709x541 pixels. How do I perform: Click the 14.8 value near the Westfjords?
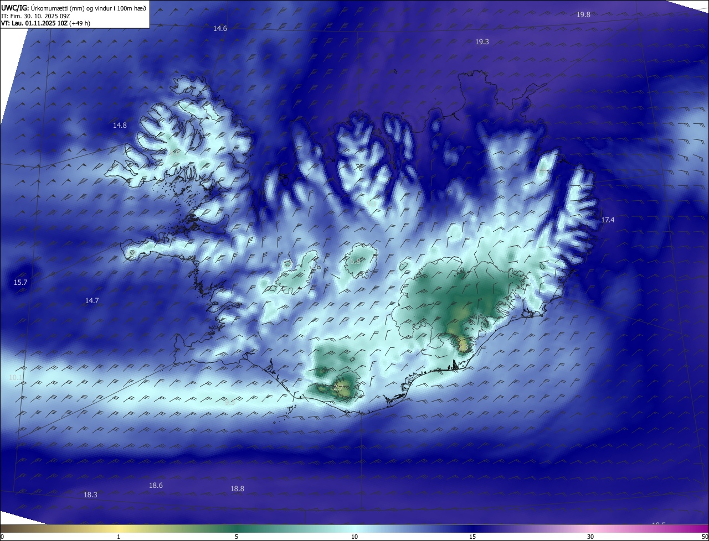pyautogui.click(x=120, y=126)
